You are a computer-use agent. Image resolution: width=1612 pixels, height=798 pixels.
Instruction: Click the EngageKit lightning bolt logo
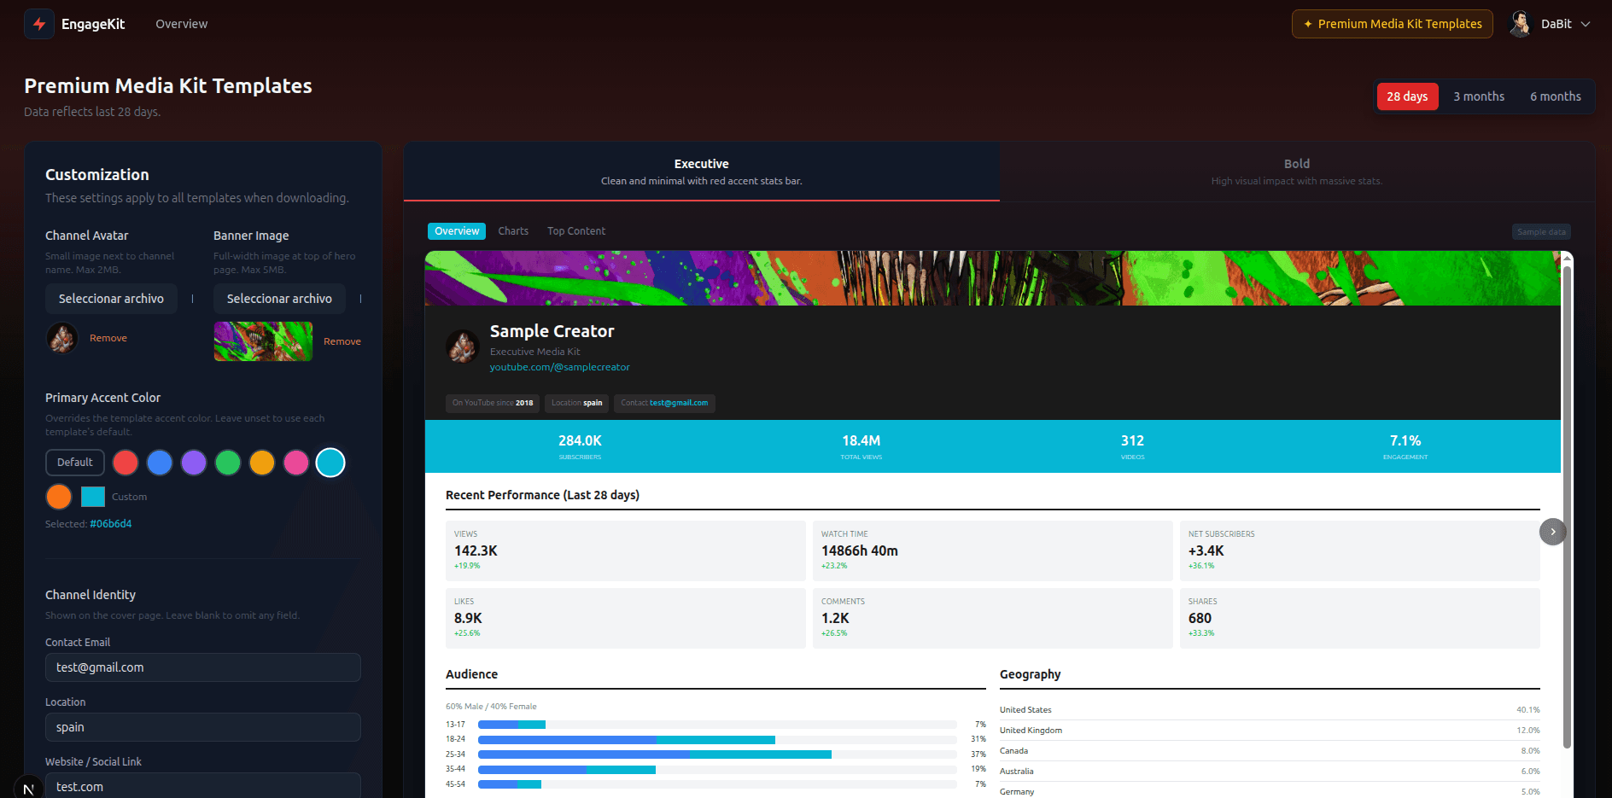[x=39, y=23]
